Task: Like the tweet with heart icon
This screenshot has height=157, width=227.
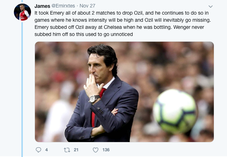Action: pos(96,150)
